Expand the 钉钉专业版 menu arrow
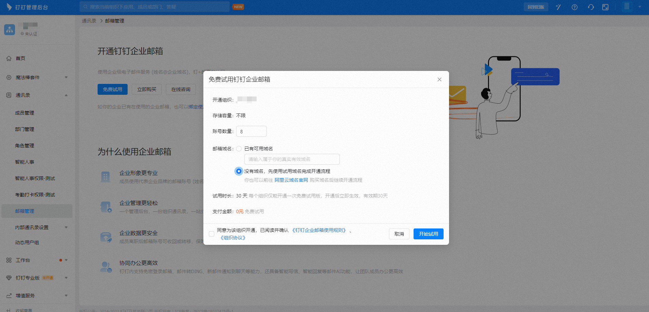The height and width of the screenshot is (312, 649). [x=66, y=278]
